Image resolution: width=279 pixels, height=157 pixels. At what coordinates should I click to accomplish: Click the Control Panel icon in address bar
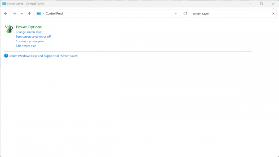pos(39,13)
